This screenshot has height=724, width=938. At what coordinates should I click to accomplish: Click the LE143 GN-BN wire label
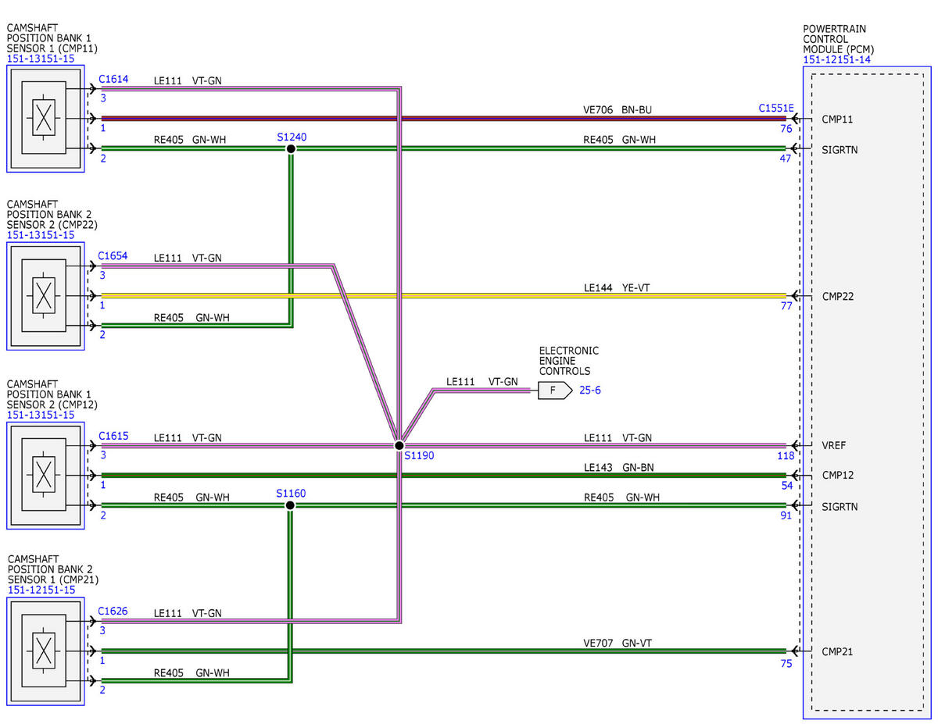click(x=619, y=468)
